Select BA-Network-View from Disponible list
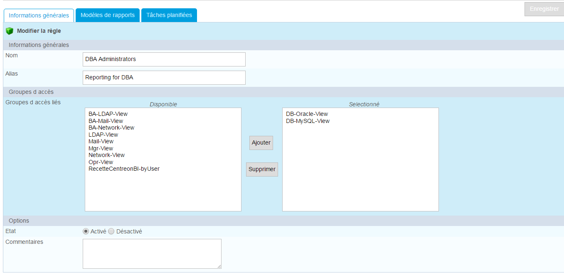 (x=111, y=128)
